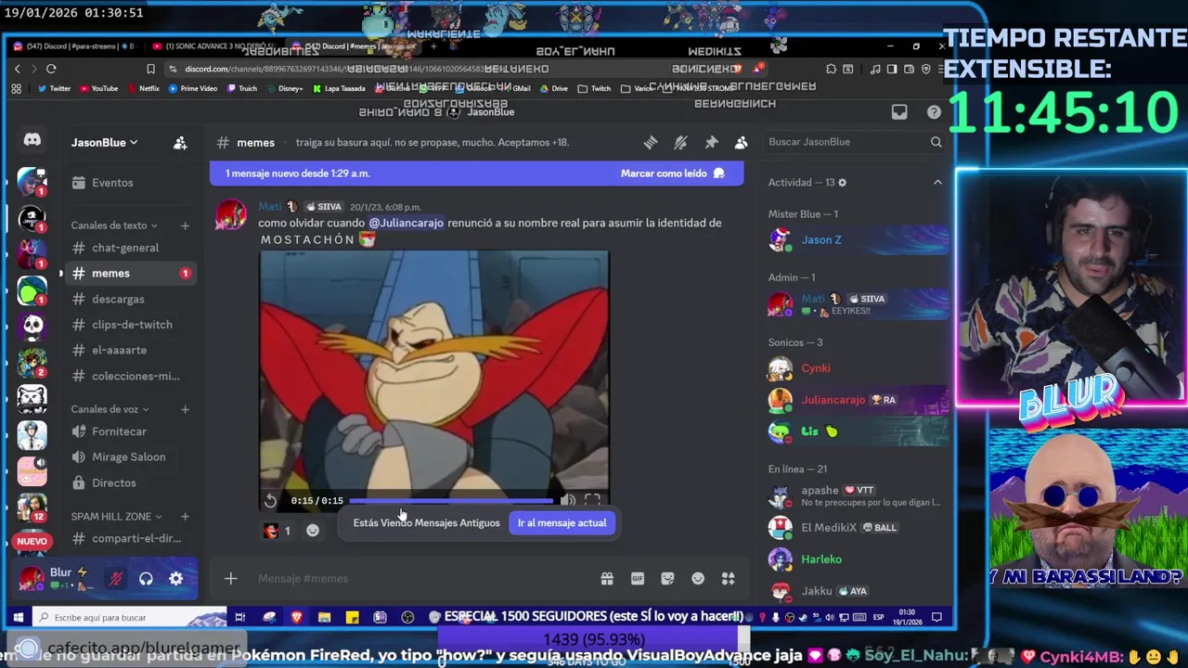
Task: Open Eventos in the server sidebar
Action: (x=130, y=183)
